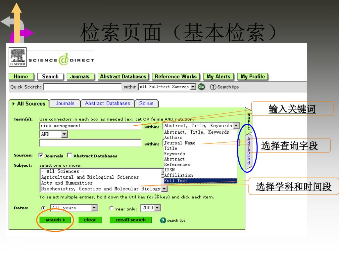The height and width of the screenshot is (254, 339).
Task: Open the 2003 year dropdown
Action: coord(157,208)
